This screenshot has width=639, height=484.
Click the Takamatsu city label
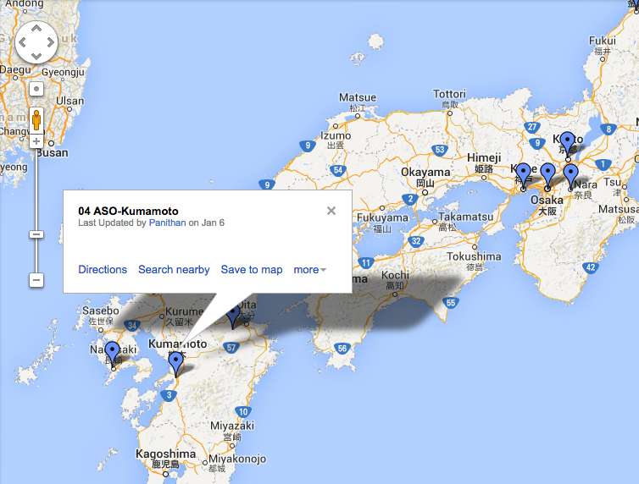click(465, 217)
